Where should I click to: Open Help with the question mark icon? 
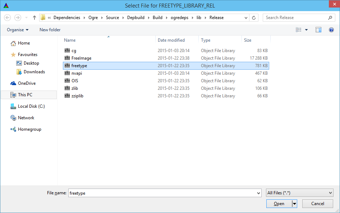point(331,29)
